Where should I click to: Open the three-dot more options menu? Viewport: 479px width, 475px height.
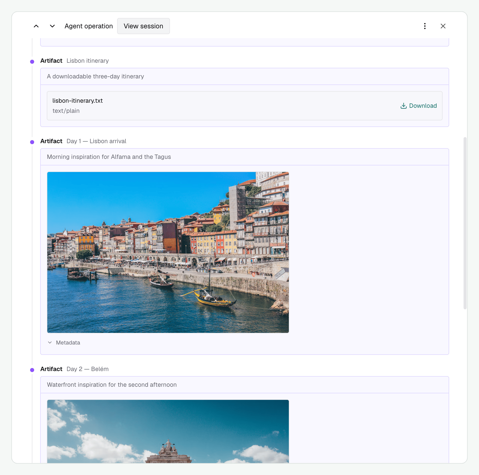[x=425, y=26]
